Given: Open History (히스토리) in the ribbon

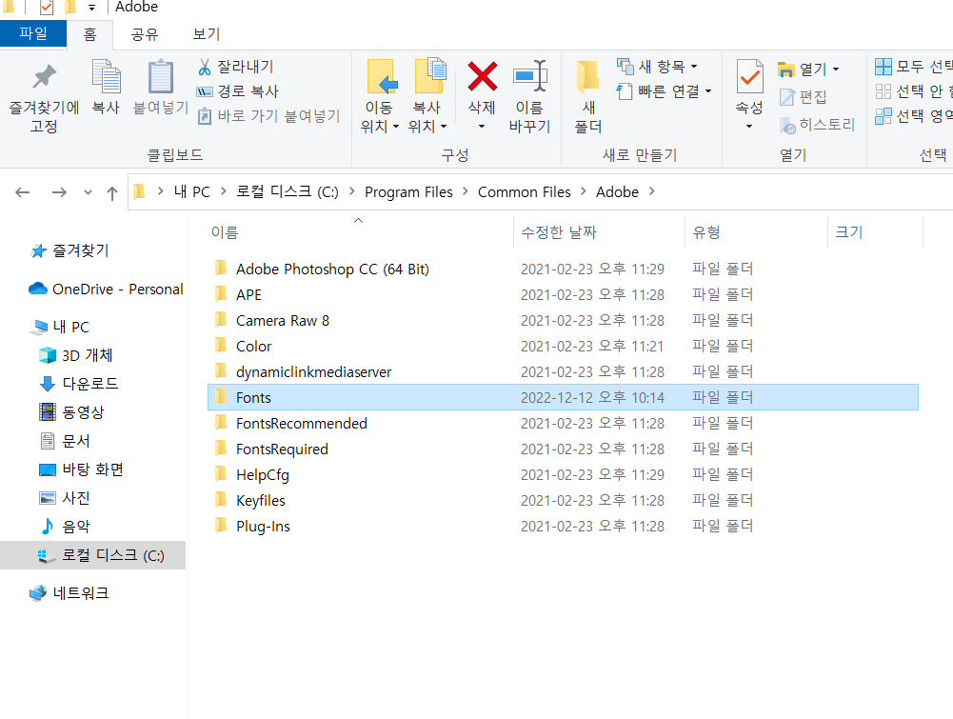Looking at the screenshot, I should pos(817,125).
